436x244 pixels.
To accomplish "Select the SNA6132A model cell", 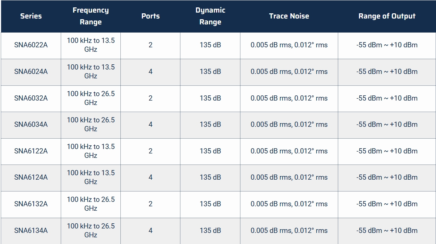I will (31, 204).
